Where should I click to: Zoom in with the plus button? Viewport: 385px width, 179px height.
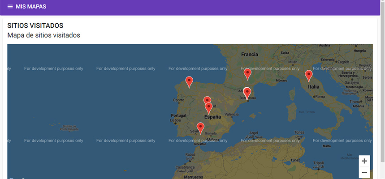364,161
